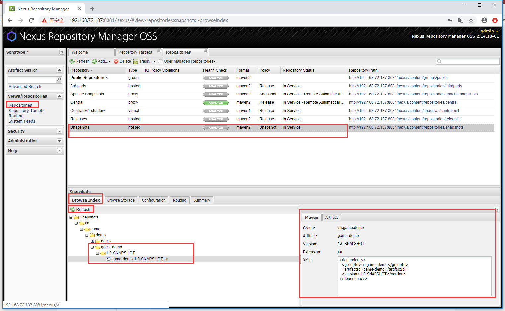Delete the selected repository
The height and width of the screenshot is (311, 505).
point(122,61)
